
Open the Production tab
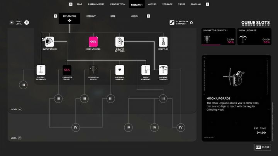coord(117,4)
